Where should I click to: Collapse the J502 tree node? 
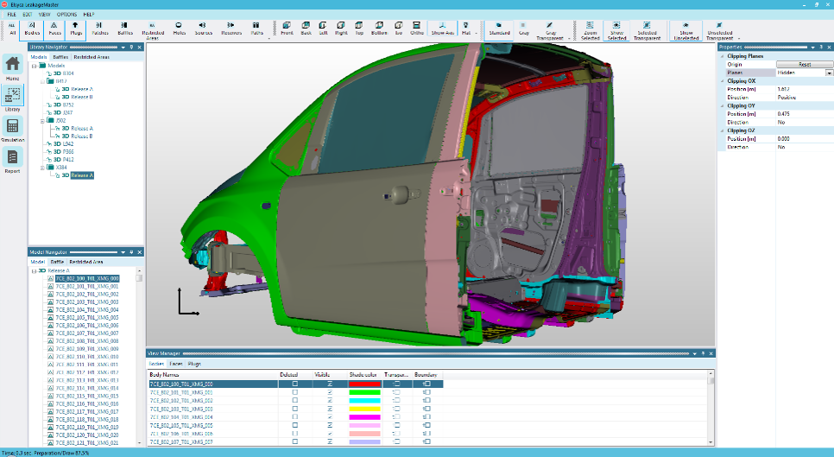pos(41,120)
